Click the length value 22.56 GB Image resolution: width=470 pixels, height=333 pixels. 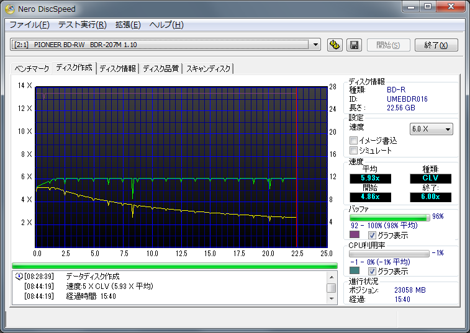400,108
